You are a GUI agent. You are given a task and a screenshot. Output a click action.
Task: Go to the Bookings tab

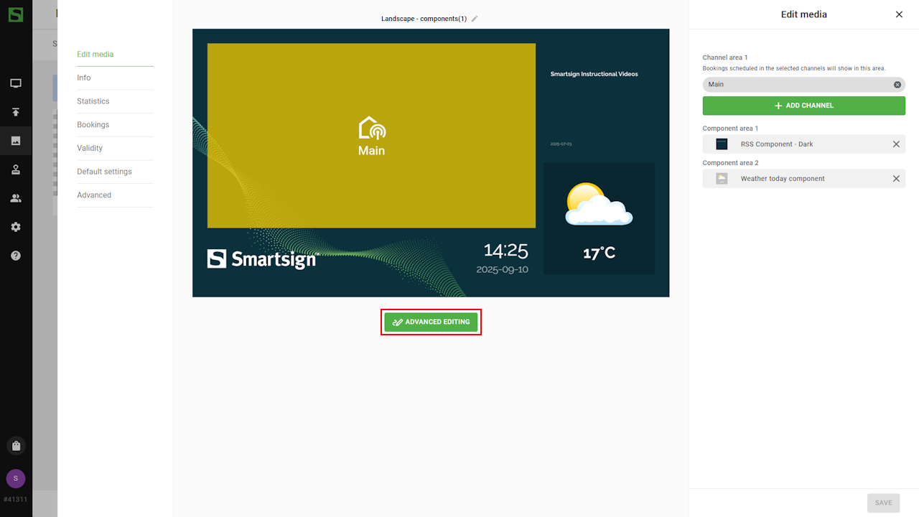(x=93, y=125)
